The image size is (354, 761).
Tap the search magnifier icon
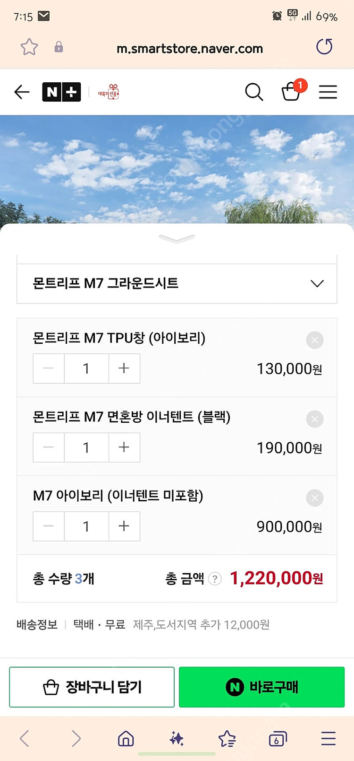[254, 92]
